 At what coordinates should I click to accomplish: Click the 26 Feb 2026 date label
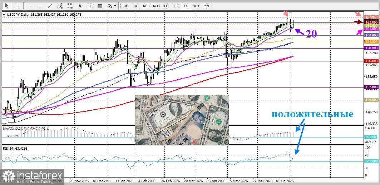click(171, 181)
